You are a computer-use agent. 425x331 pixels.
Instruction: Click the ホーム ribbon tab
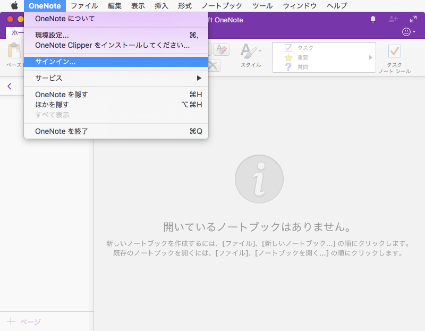pos(15,33)
